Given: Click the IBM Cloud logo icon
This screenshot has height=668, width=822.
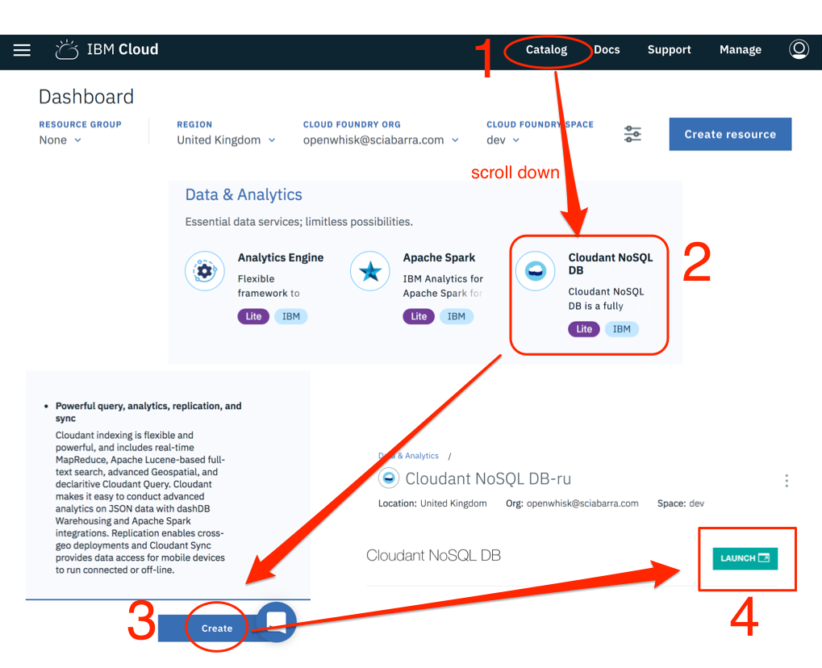Looking at the screenshot, I should coord(67,49).
